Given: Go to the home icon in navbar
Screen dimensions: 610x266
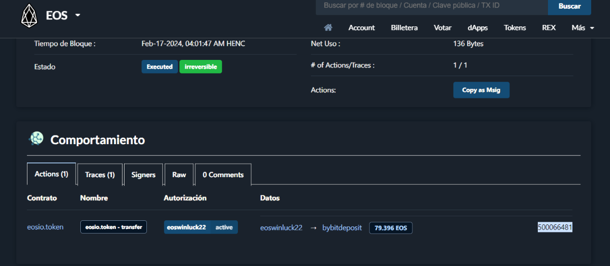Looking at the screenshot, I should (x=328, y=27).
